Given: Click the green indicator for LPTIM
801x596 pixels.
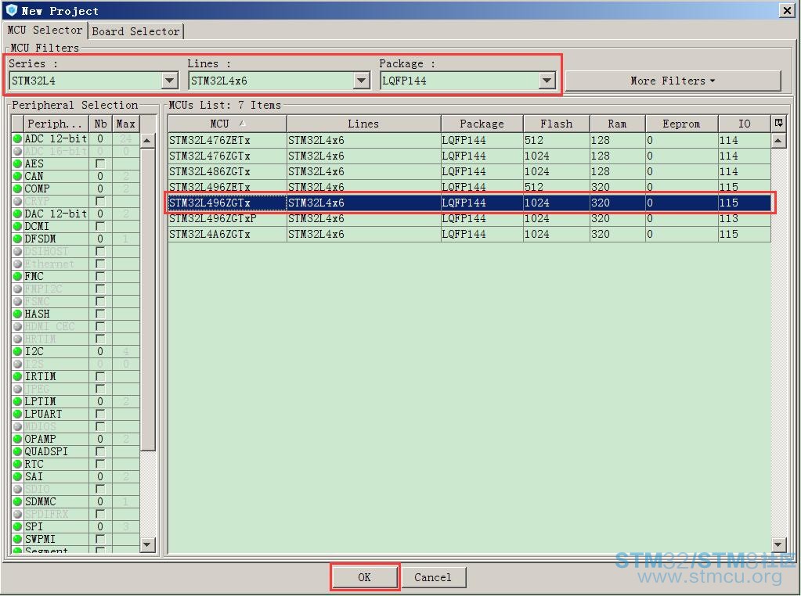Looking at the screenshot, I should coord(17,401).
